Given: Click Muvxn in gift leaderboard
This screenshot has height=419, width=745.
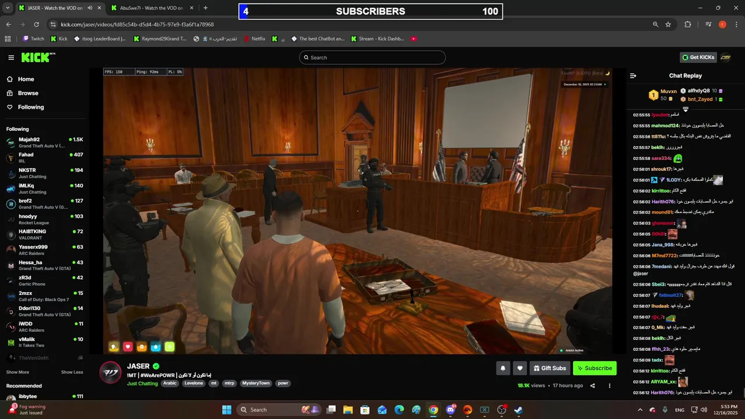Looking at the screenshot, I should (x=668, y=91).
